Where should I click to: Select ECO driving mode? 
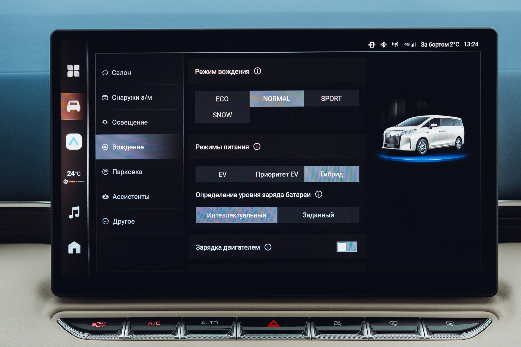point(222,99)
